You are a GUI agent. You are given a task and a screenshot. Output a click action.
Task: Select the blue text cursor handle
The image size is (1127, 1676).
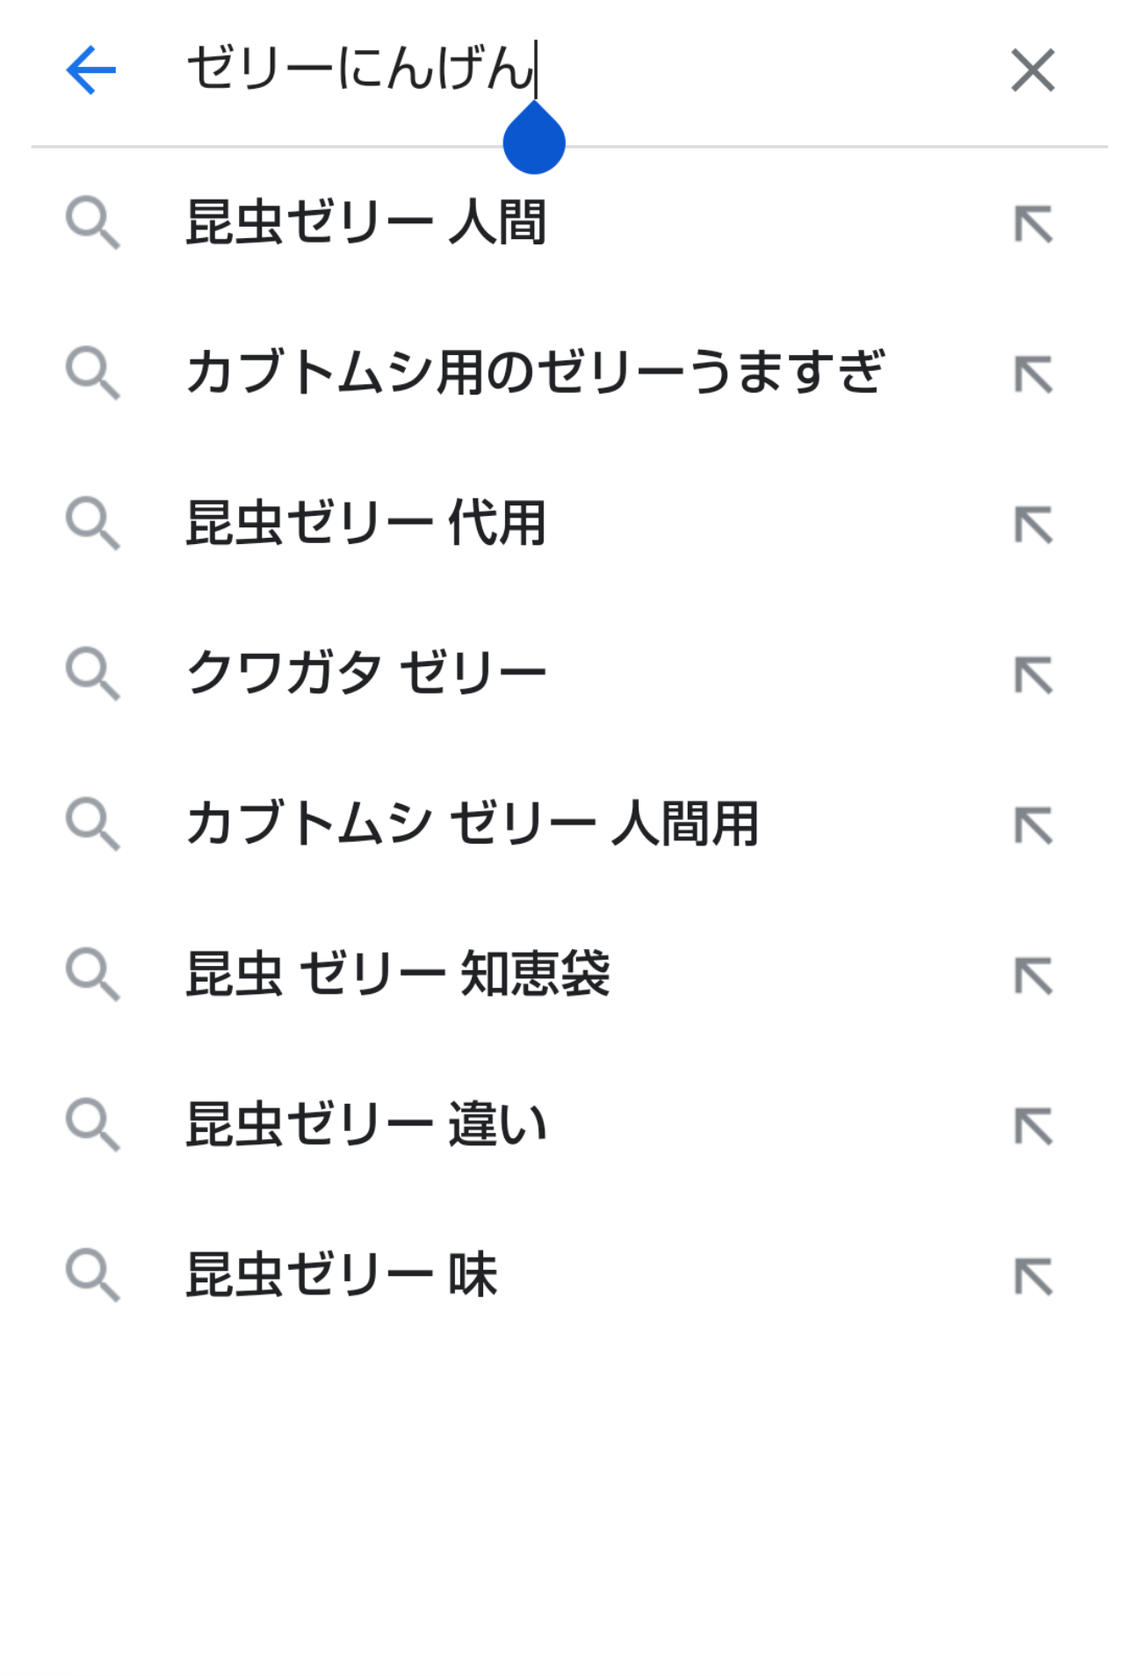pyautogui.click(x=534, y=139)
